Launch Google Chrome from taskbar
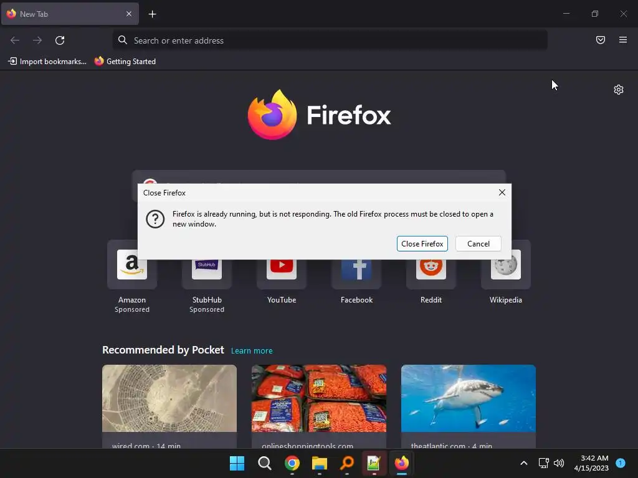638x478 pixels. [x=292, y=463]
